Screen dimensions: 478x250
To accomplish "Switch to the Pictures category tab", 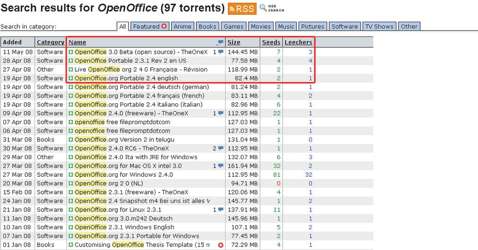I will [313, 27].
